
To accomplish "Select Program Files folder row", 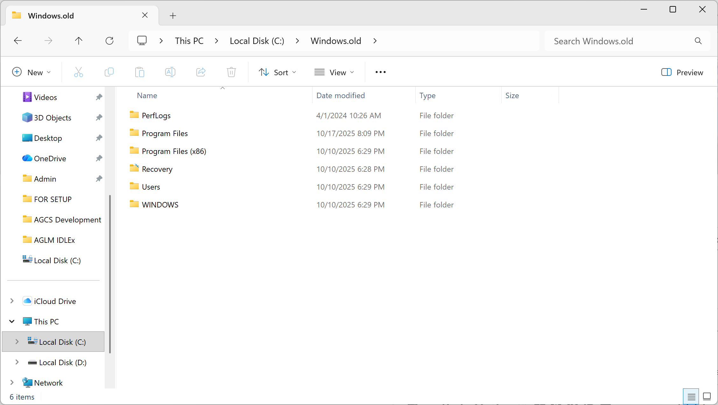I will click(x=165, y=133).
